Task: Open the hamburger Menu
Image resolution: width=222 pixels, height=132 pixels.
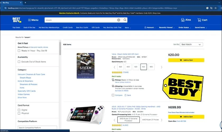Action: [33, 20]
